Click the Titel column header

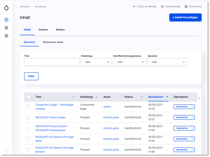pyautogui.click(x=38, y=97)
